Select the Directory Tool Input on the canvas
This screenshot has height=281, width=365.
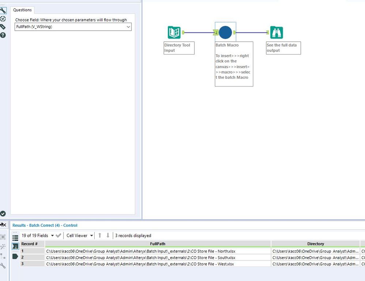(174, 32)
